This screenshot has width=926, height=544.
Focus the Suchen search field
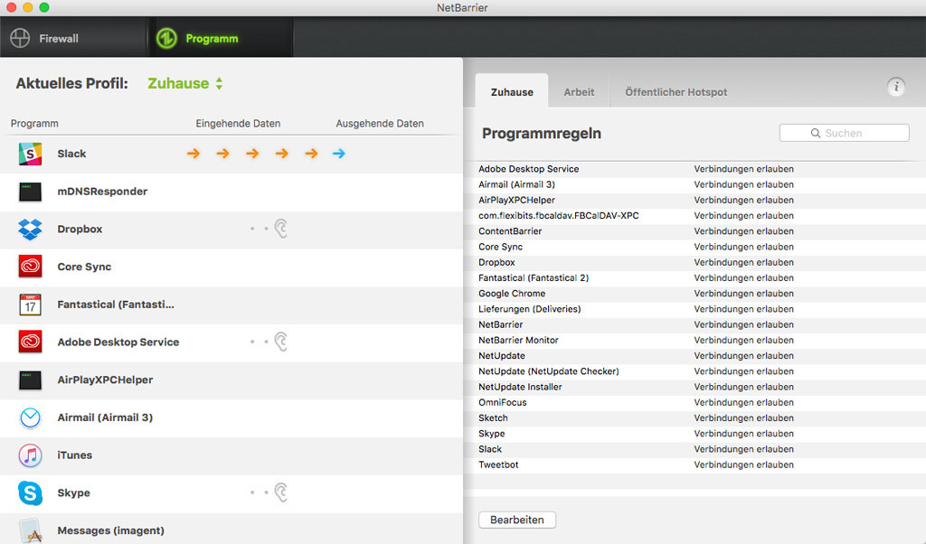click(x=844, y=133)
